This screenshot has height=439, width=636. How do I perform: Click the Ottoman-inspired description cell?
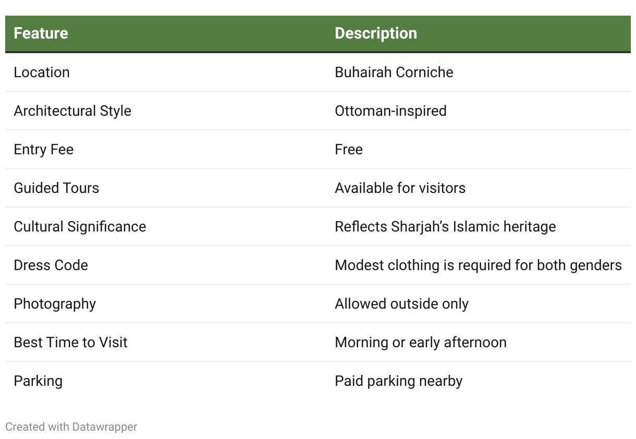tap(390, 111)
